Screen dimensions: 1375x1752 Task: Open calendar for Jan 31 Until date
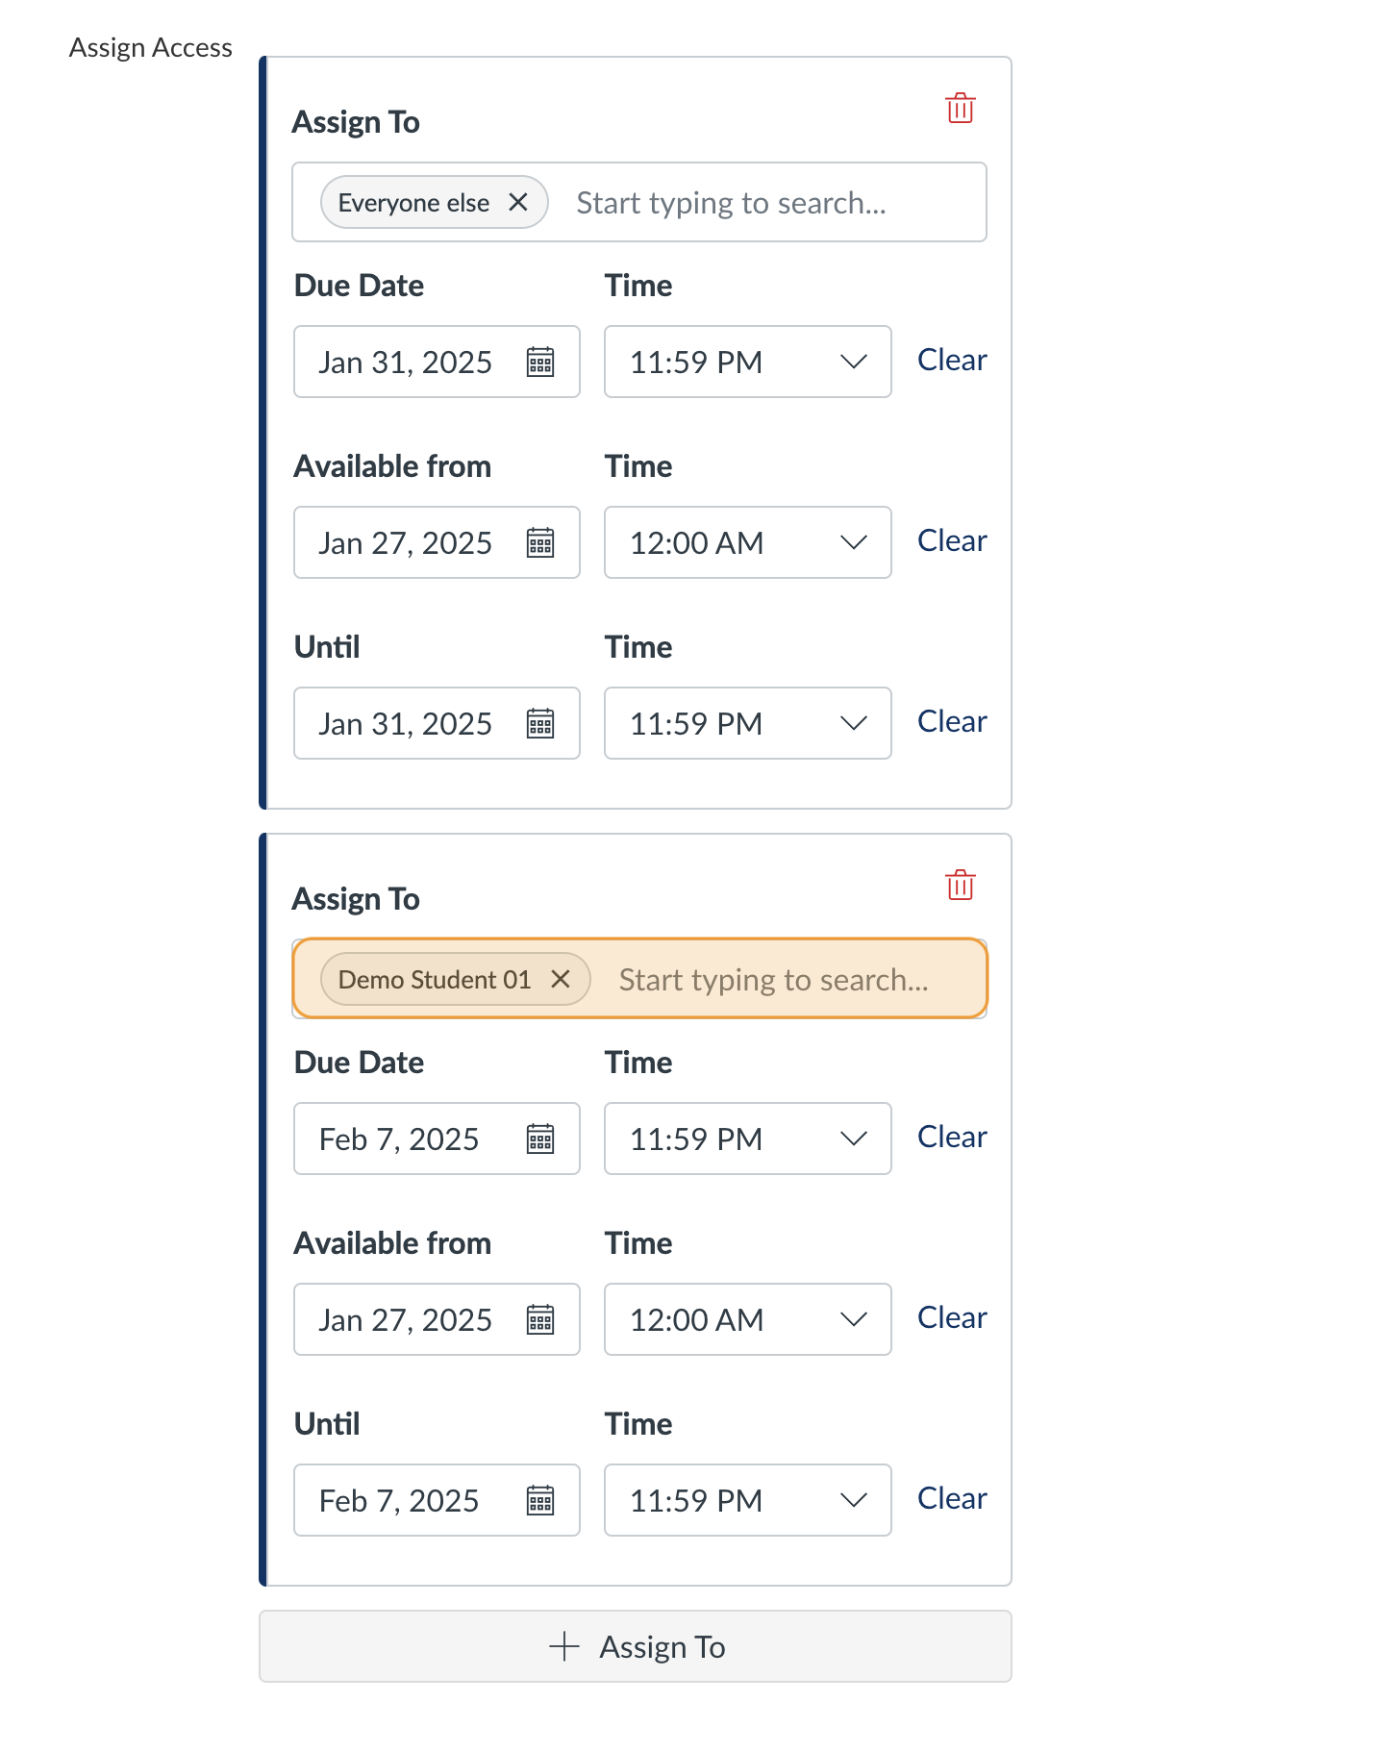[542, 723]
